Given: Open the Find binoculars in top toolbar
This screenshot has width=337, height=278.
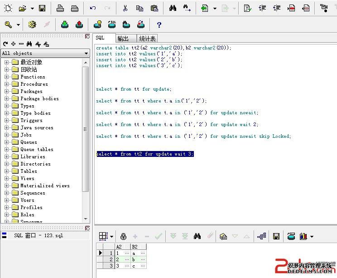Looking at the screenshot, I should click(173, 8).
